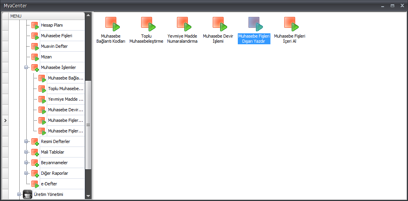Expand the Beyannameler node
This screenshot has height=201, width=408.
click(x=26, y=162)
